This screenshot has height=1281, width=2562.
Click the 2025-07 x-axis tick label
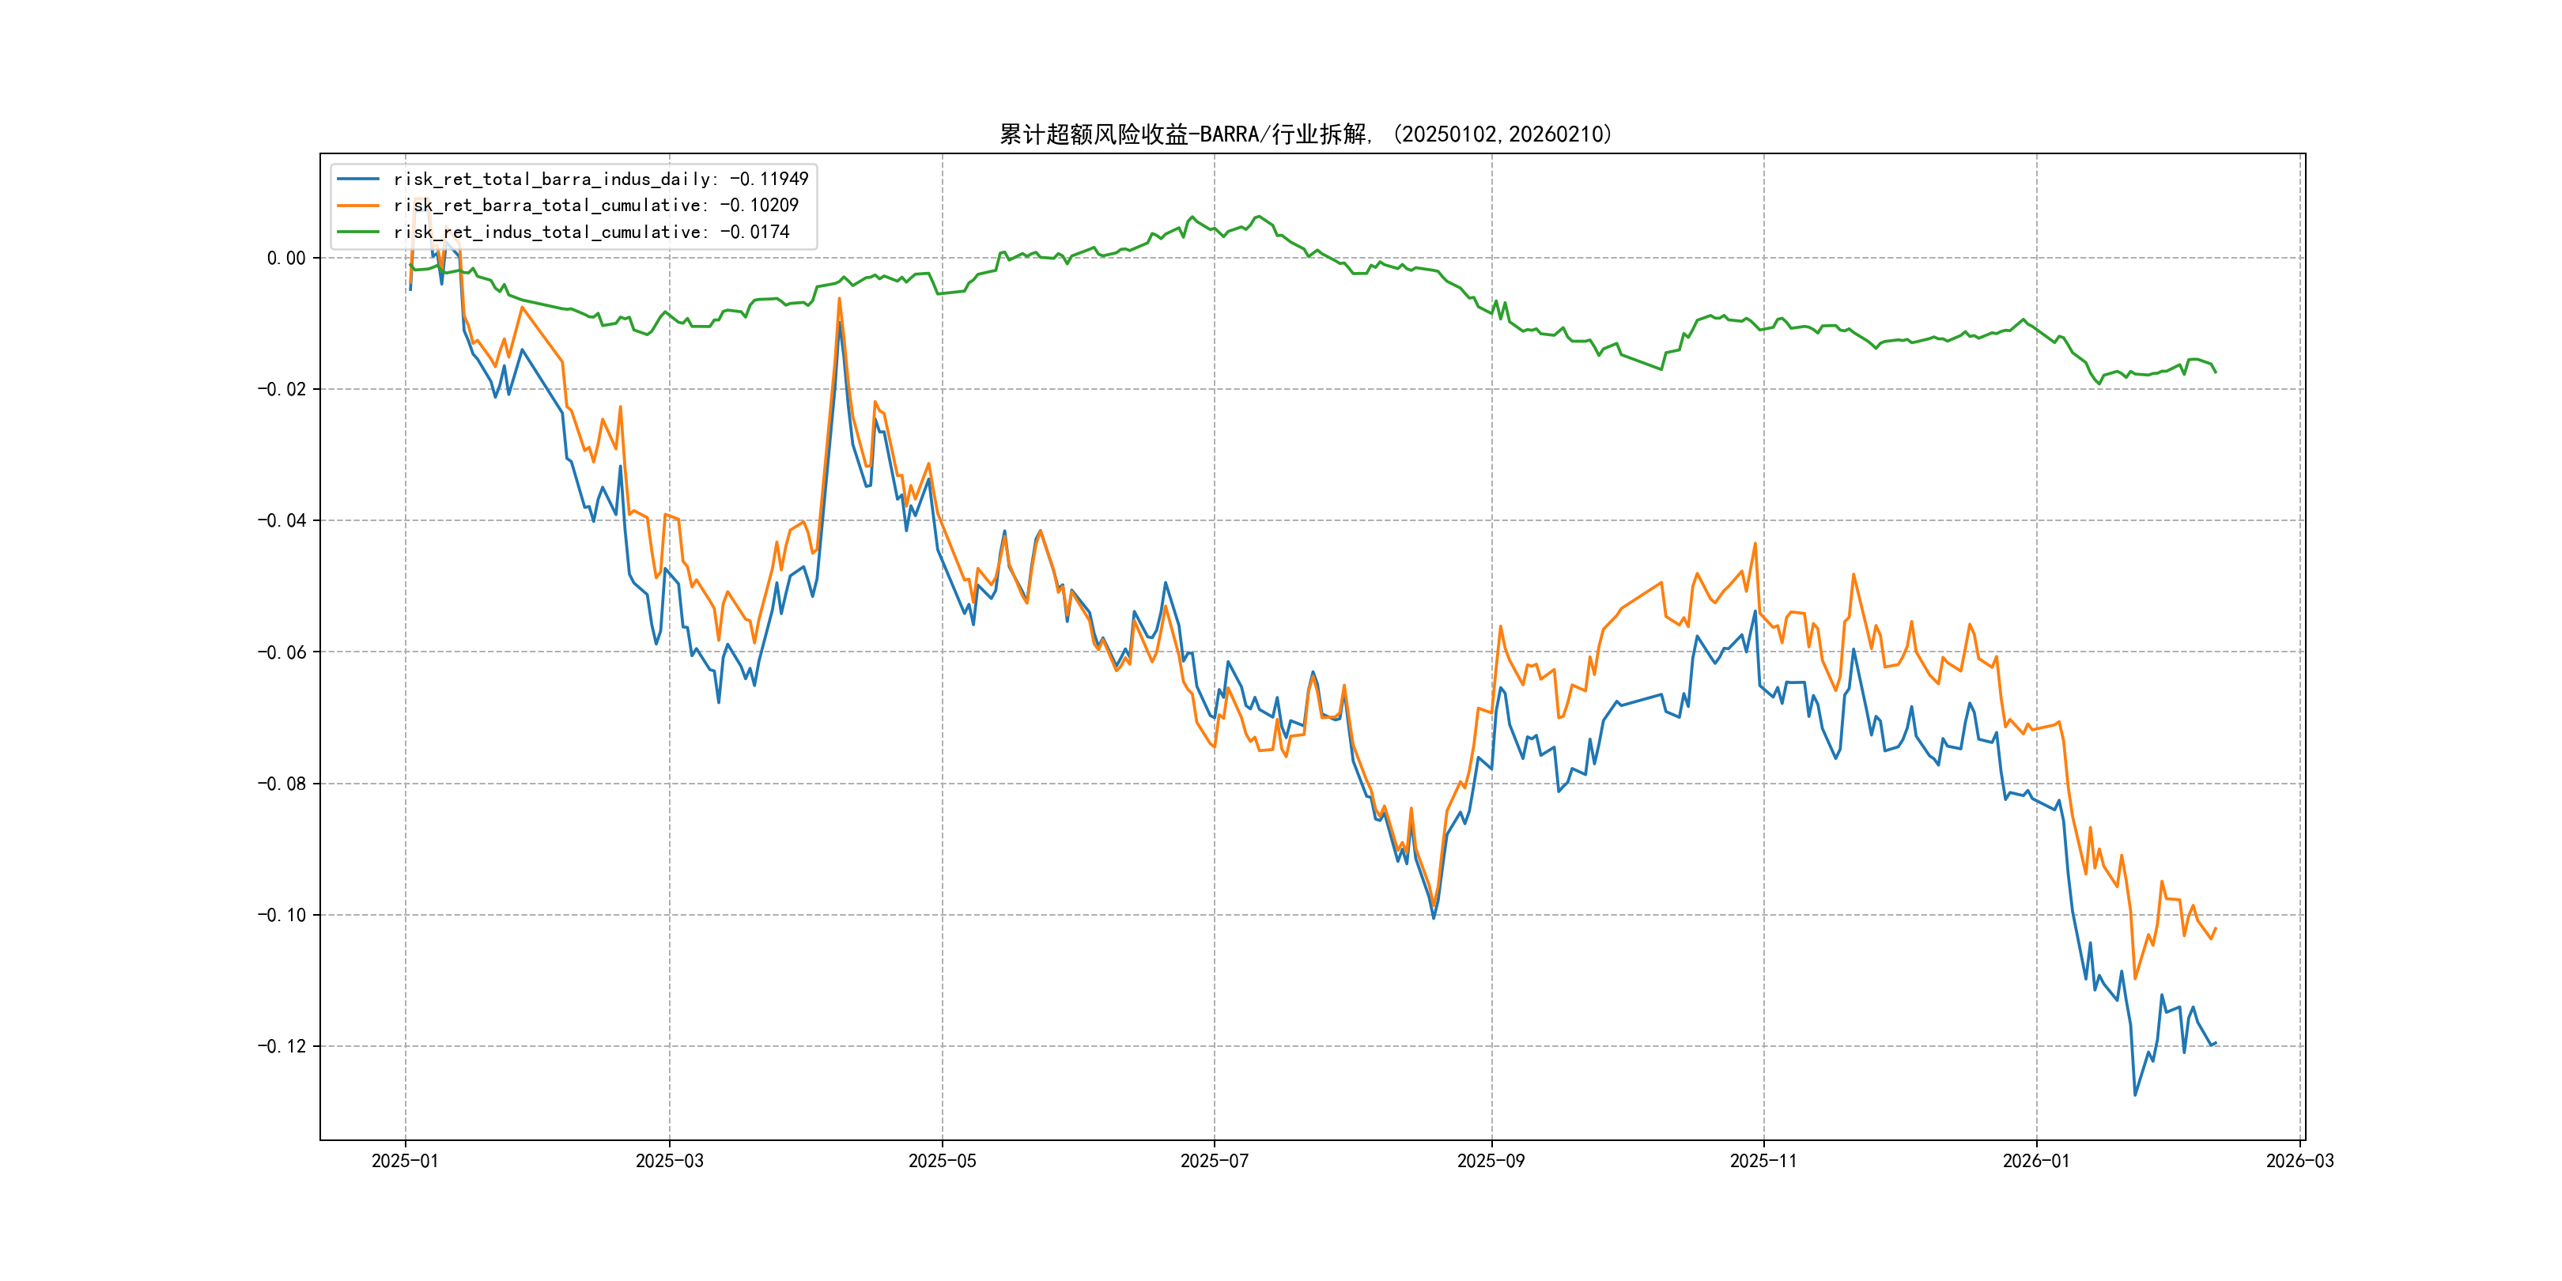tap(1213, 1161)
